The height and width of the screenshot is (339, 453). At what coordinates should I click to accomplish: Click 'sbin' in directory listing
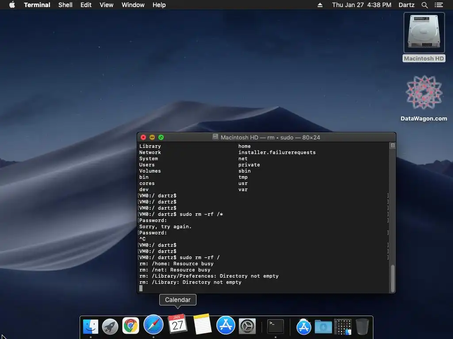244,171
